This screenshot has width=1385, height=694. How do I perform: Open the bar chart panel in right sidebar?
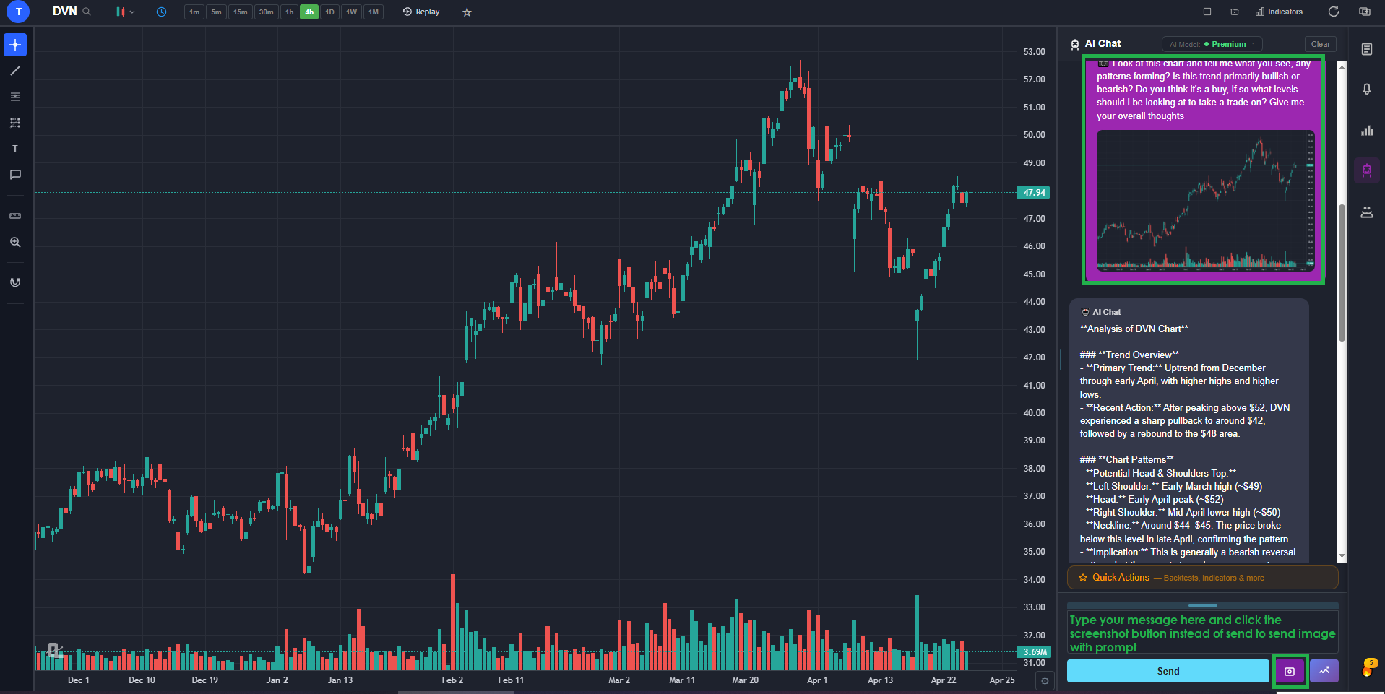[1367, 131]
